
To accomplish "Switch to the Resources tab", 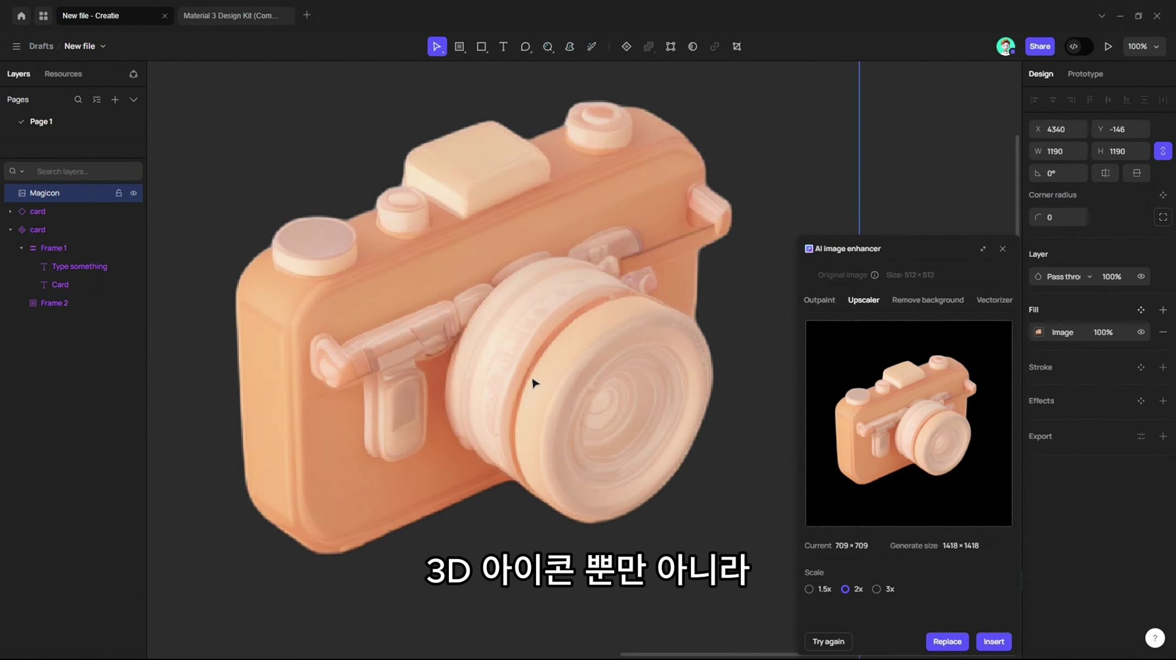I will [x=63, y=74].
